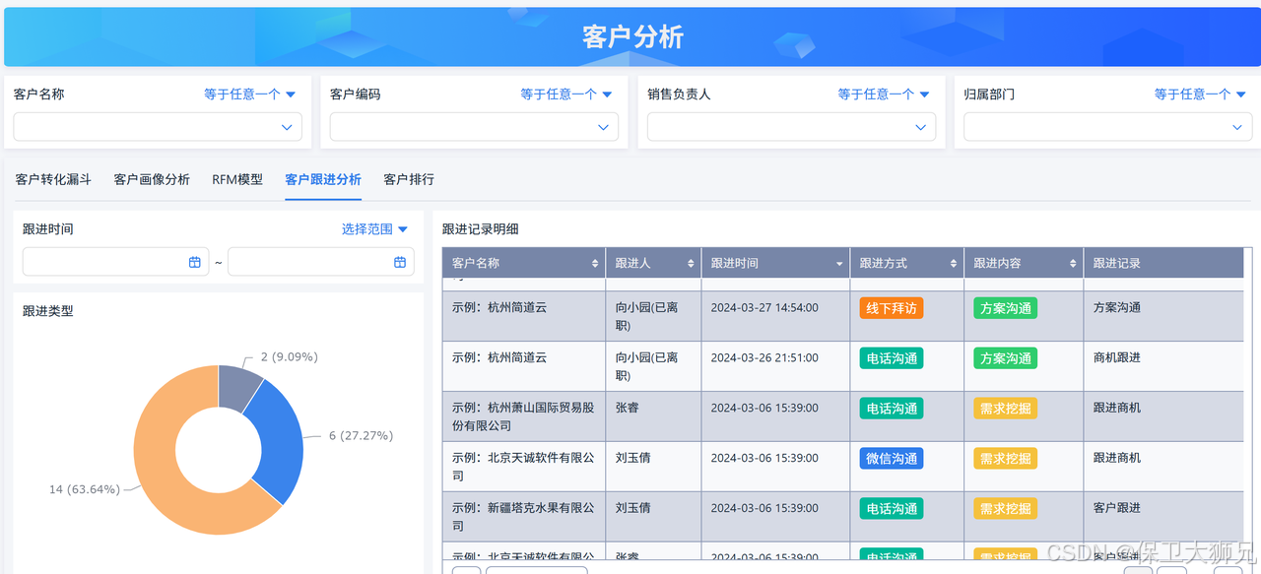This screenshot has width=1261, height=574.
Task: Click the start date input for 跟进时间
Action: (116, 262)
